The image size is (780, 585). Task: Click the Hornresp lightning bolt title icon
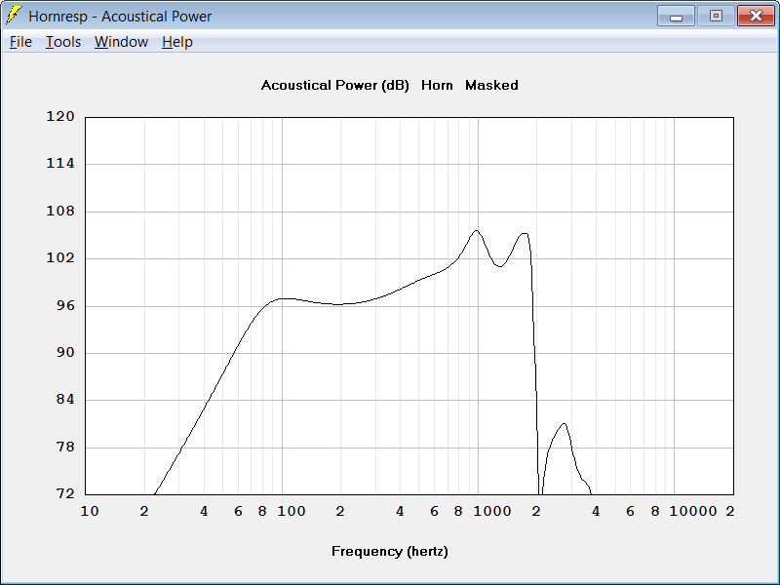point(14,16)
